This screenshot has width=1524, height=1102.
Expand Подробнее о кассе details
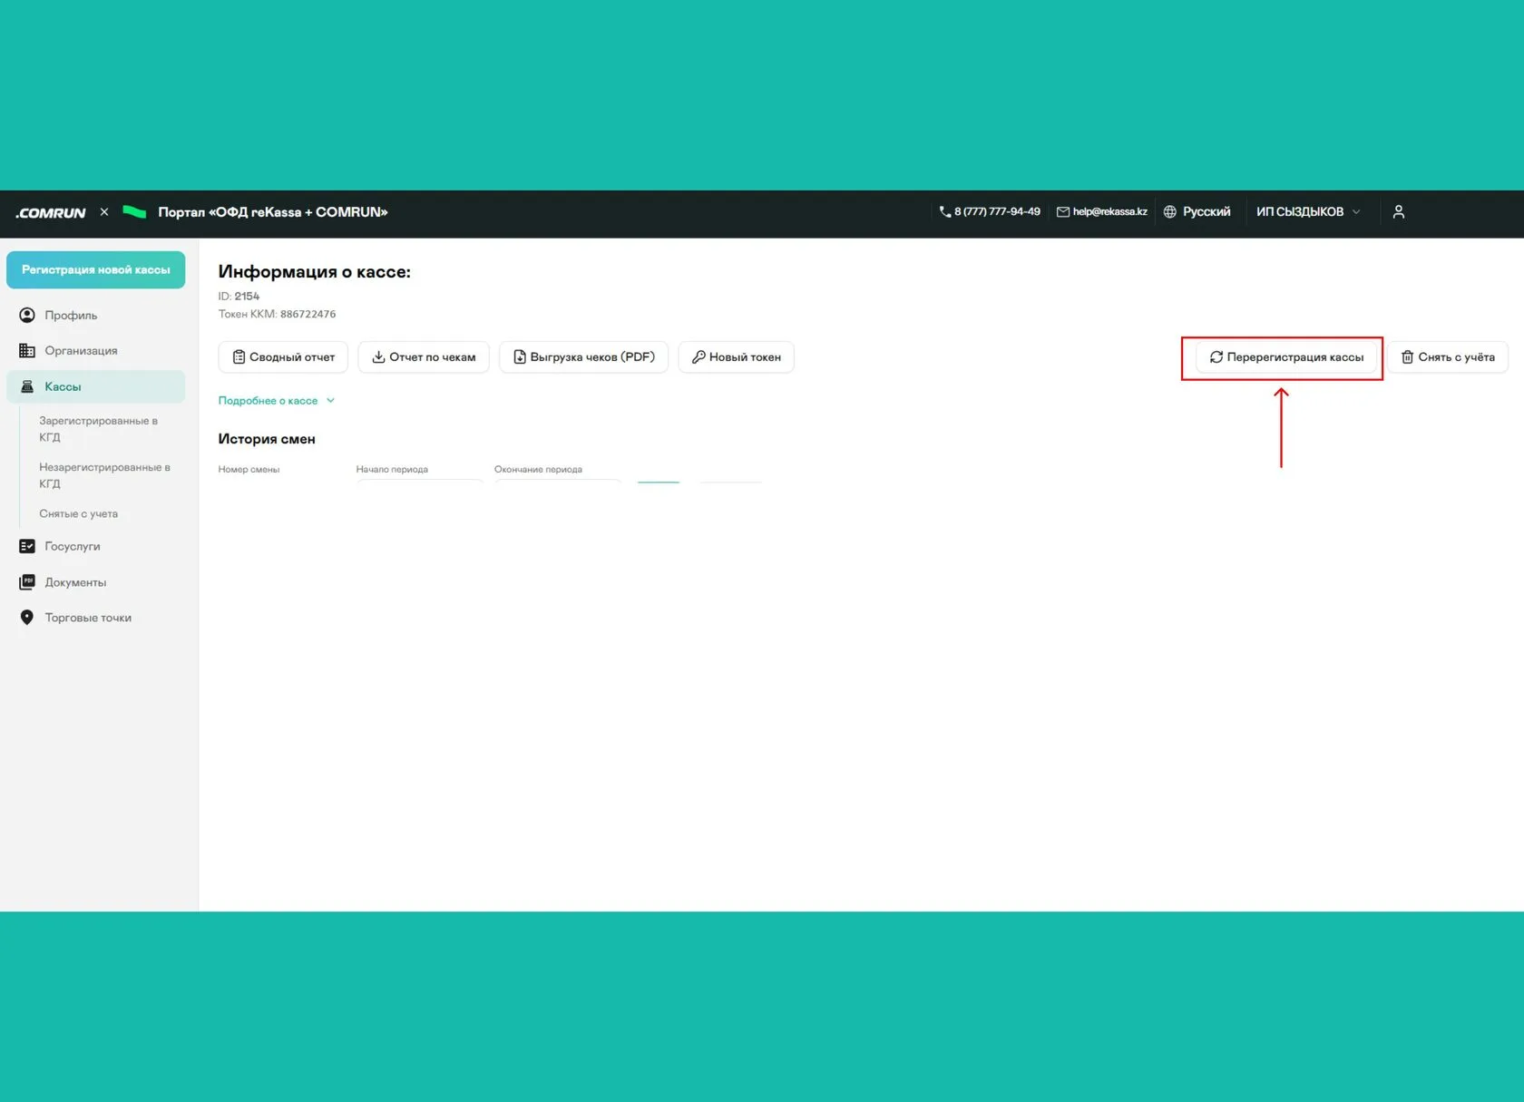coord(277,400)
